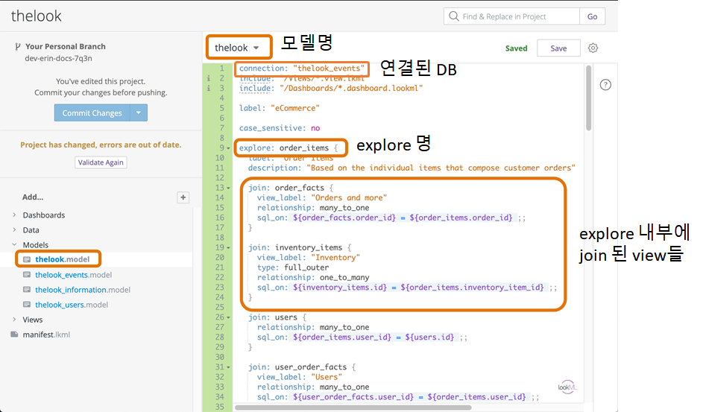Open manifest.lkml file
703x412 pixels.
click(x=46, y=335)
